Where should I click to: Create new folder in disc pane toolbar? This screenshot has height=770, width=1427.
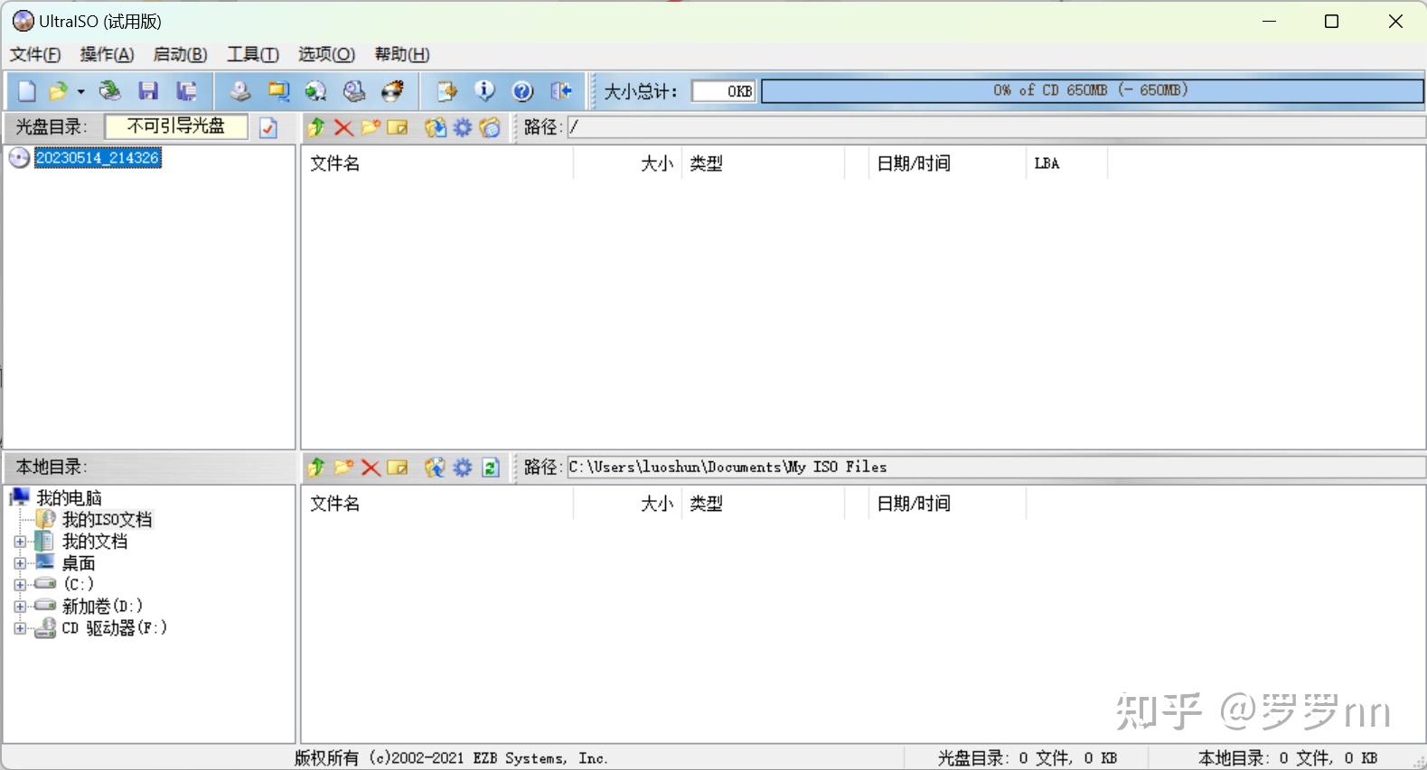pyautogui.click(x=371, y=127)
